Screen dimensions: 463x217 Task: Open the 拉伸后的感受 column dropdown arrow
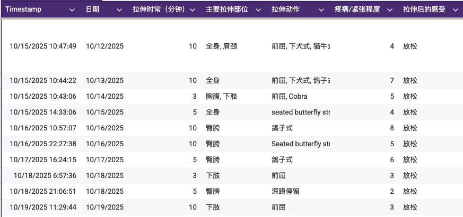(455, 10)
